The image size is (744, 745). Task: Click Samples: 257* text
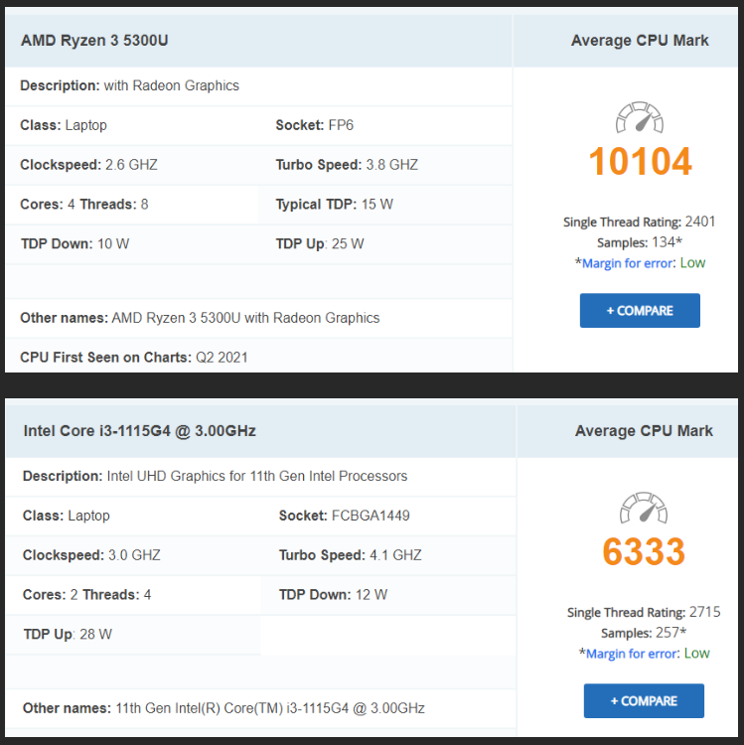643,633
